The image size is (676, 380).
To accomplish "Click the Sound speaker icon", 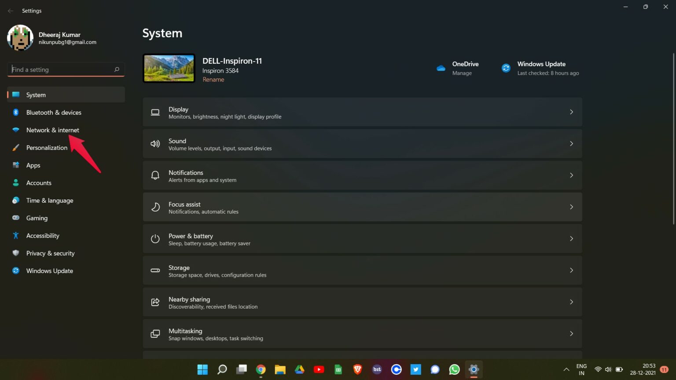I will (155, 143).
